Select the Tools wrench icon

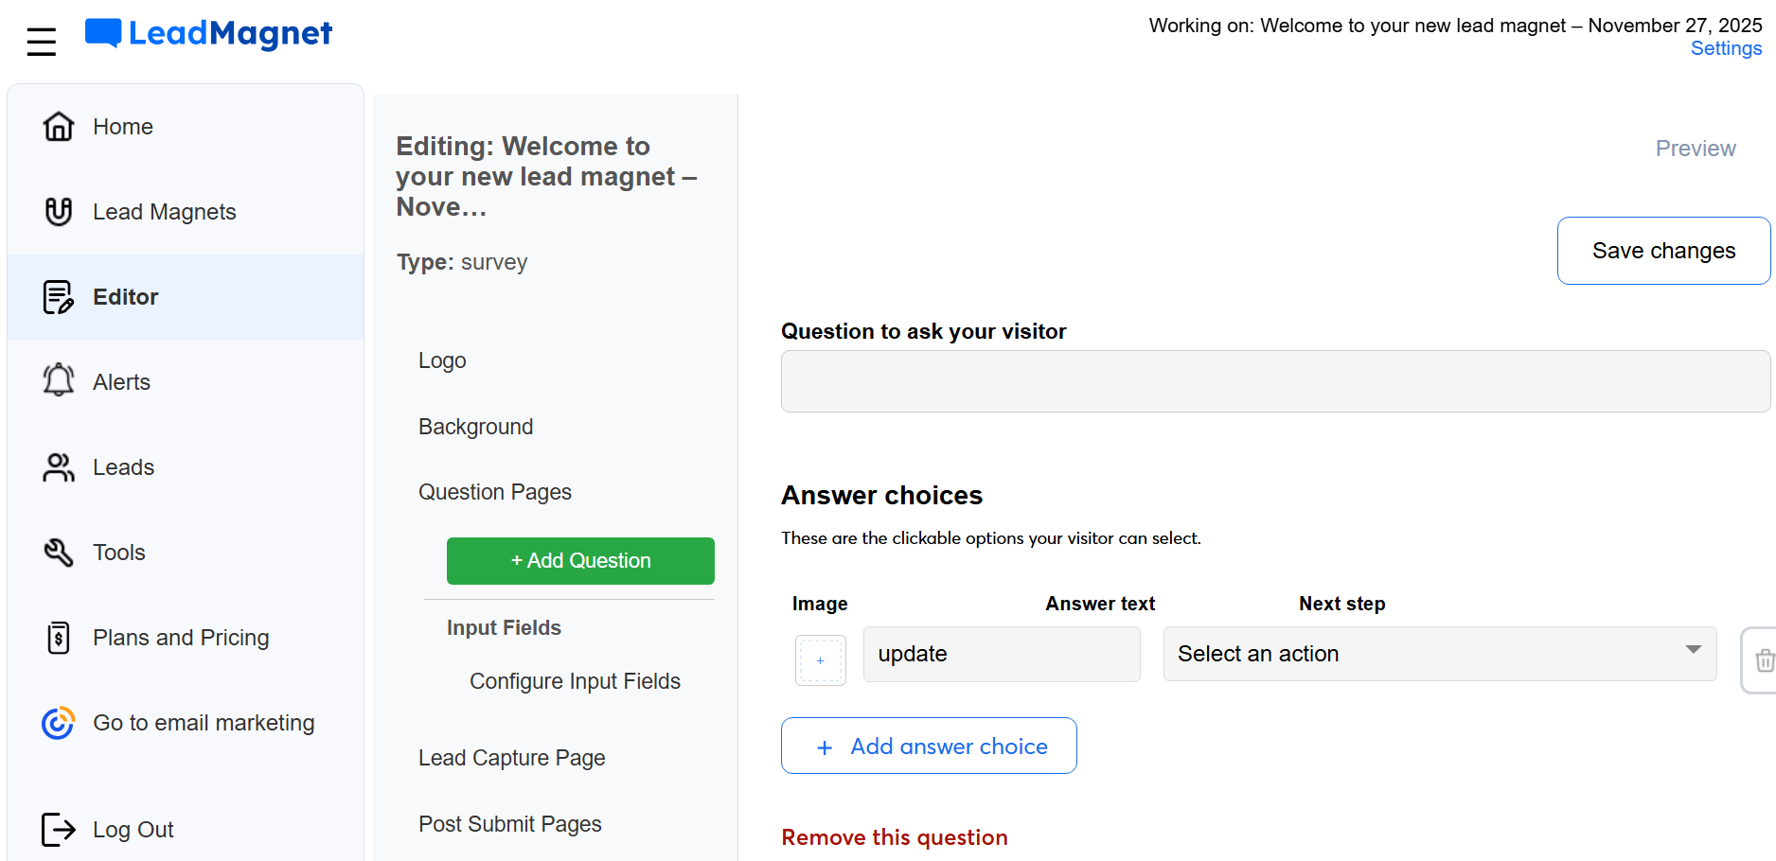coord(58,552)
